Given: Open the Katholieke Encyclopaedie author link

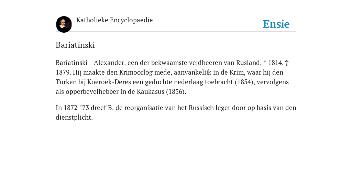Looking at the screenshot, I should pos(114,20).
